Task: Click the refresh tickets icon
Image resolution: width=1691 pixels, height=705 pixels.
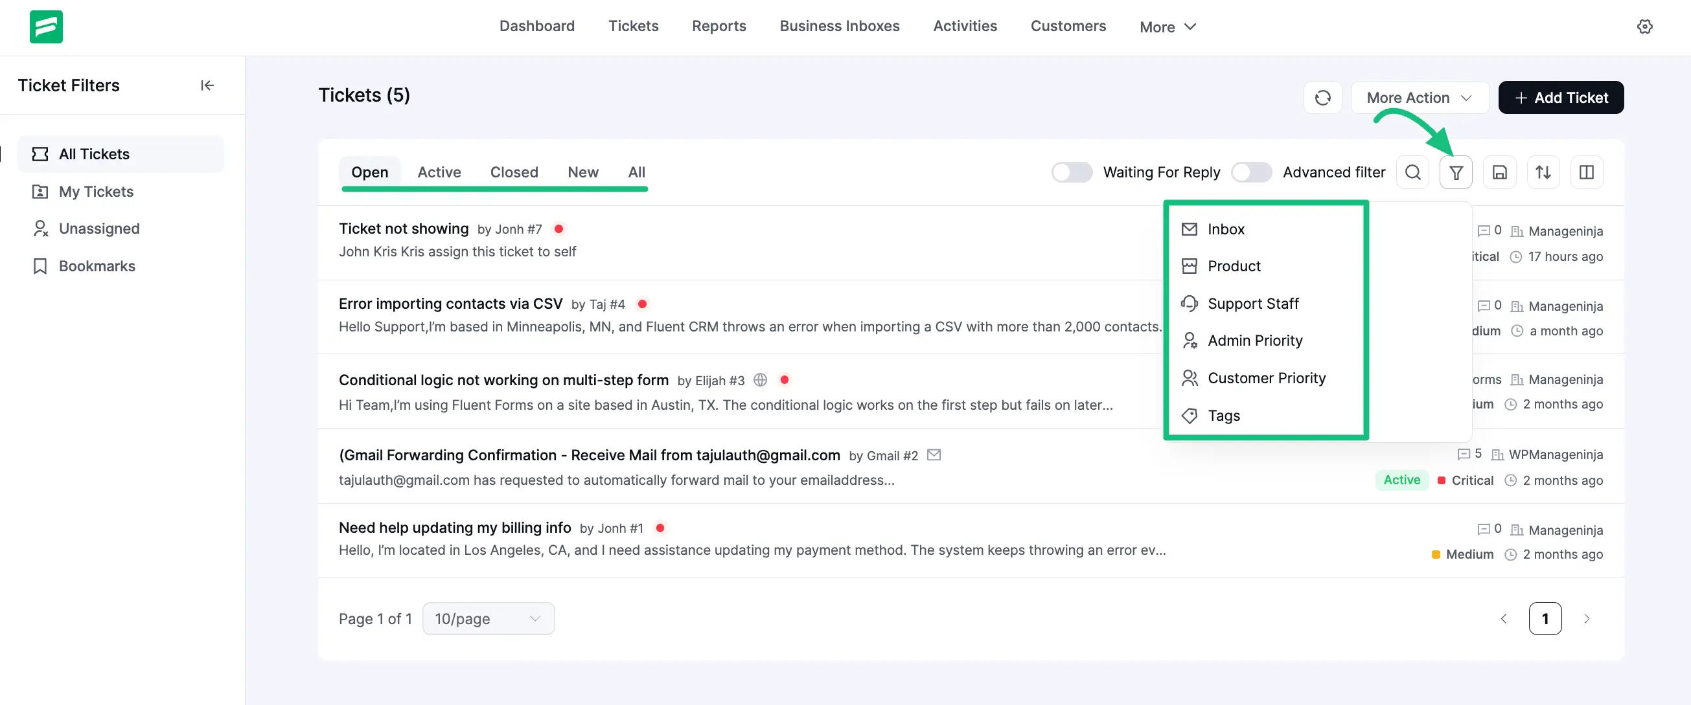Action: (1324, 97)
